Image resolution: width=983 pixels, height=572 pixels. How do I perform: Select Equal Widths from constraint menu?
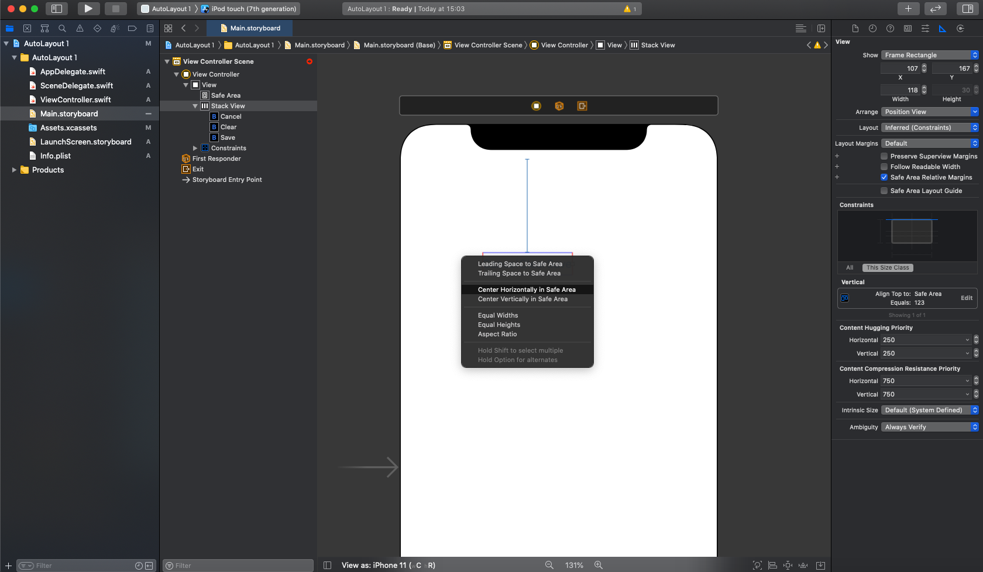498,315
